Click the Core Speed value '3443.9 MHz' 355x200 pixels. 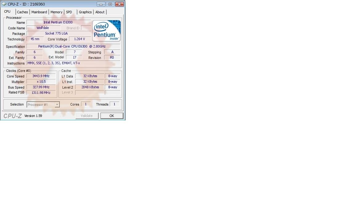41,76
